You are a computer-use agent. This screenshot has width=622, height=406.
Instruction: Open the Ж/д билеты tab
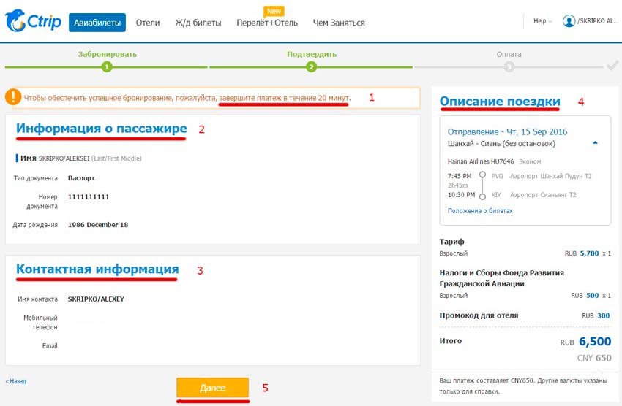(198, 23)
